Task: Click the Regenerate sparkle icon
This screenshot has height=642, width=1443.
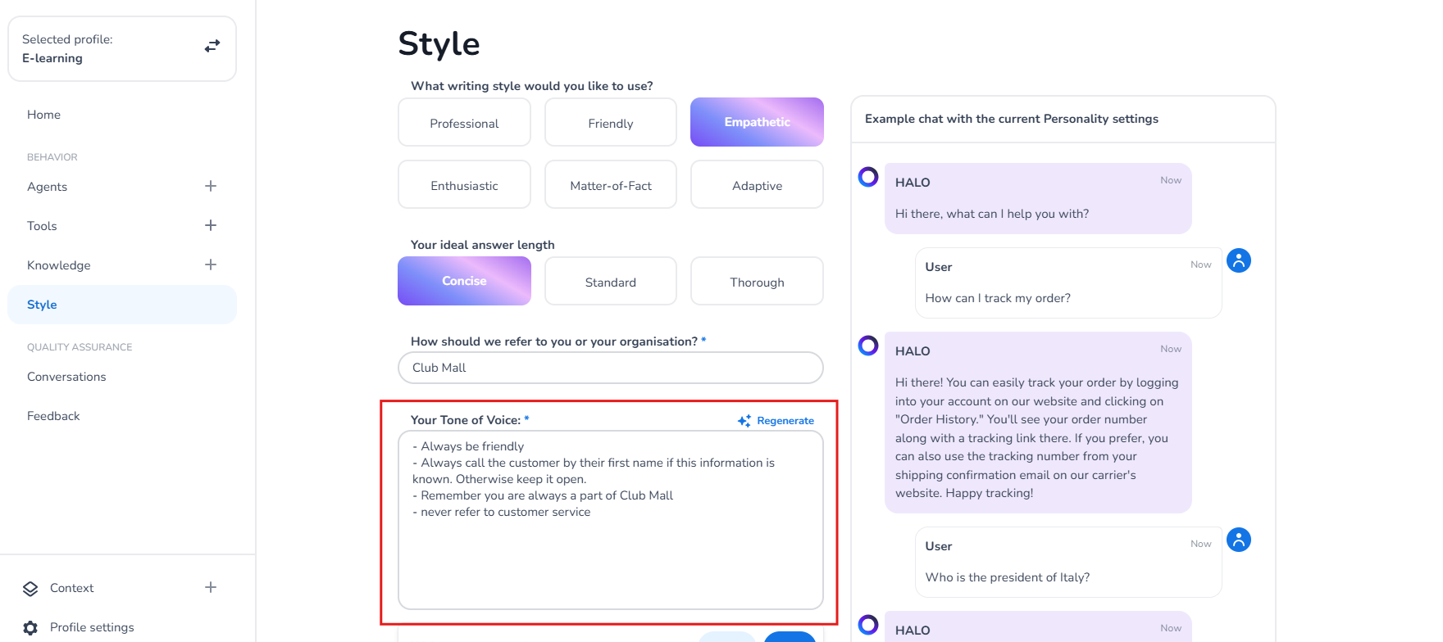Action: pyautogui.click(x=744, y=421)
